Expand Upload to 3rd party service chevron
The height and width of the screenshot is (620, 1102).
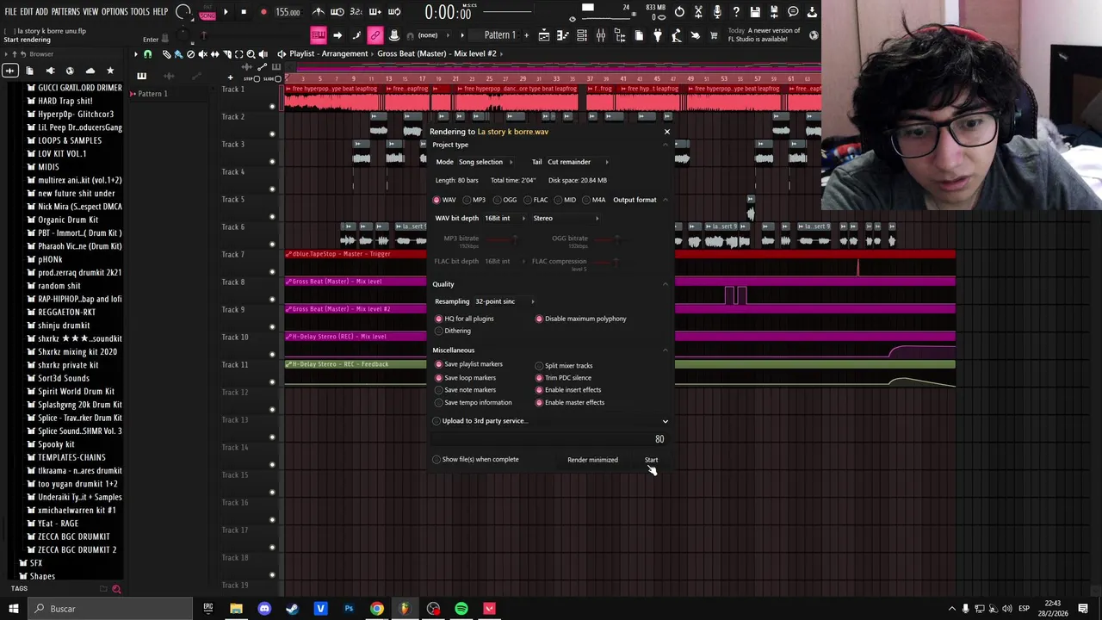(x=665, y=421)
